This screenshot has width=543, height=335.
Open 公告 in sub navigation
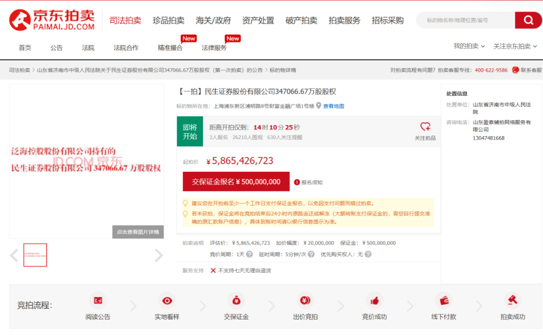56,48
